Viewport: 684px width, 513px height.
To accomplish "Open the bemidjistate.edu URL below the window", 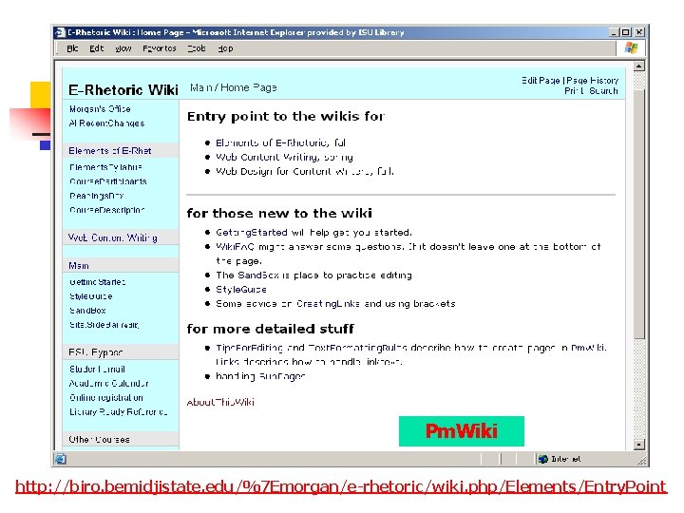I will coord(341,486).
